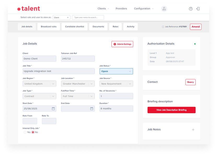Go to the Broadcast rules tab
The height and width of the screenshot is (156, 217).
click(x=49, y=27)
